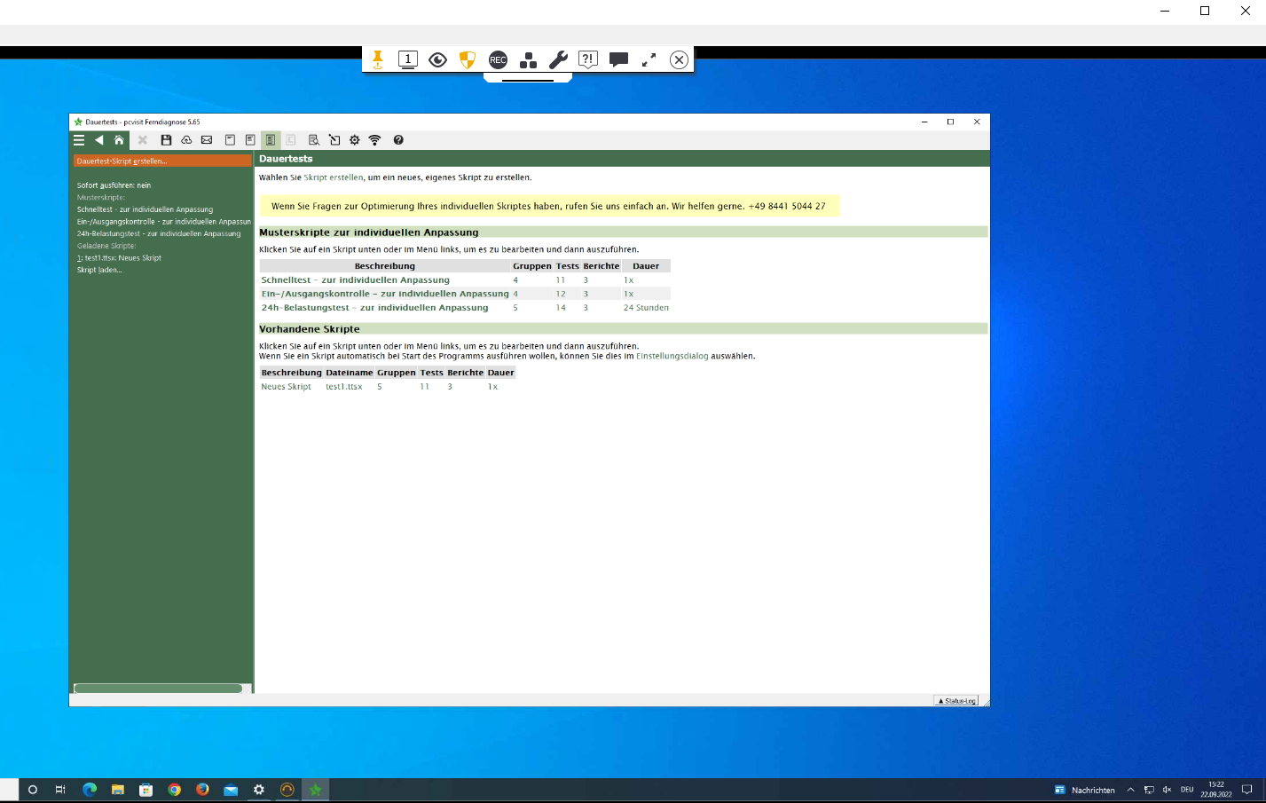This screenshot has width=1266, height=803.
Task: Select 'Skript laden...' in left menu
Action: coord(99,270)
